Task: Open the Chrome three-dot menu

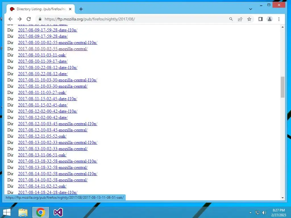Action: tap(279, 19)
